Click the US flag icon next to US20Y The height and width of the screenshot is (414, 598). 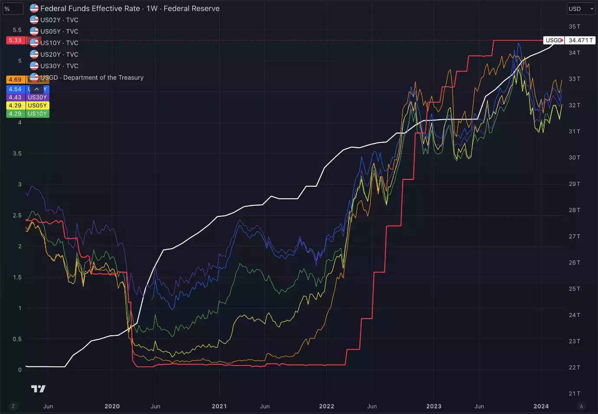click(34, 54)
